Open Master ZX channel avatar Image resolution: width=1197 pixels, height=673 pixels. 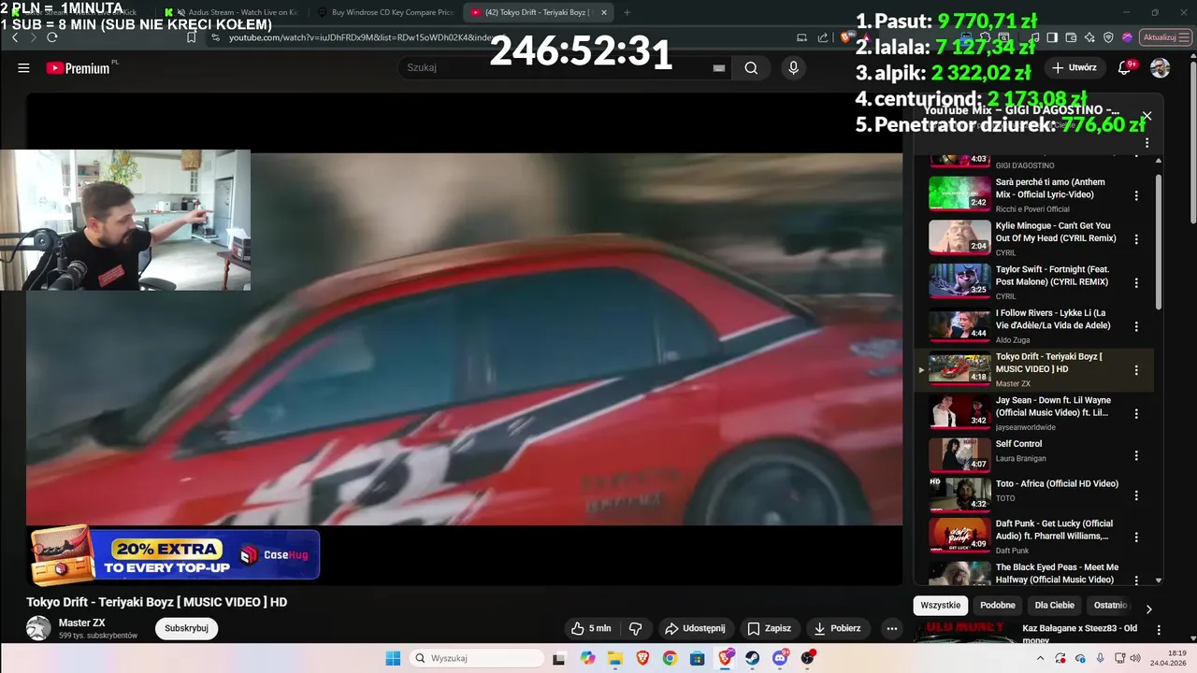tap(38, 628)
